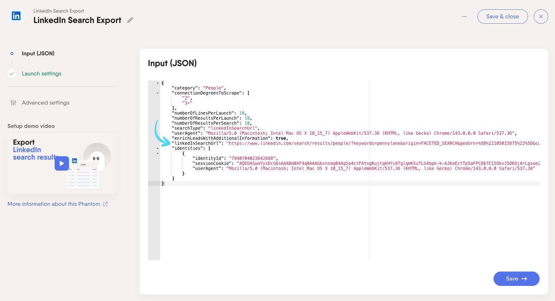This screenshot has width=555, height=301.
Task: Collapse identities object fold arrow
Action: (157, 153)
